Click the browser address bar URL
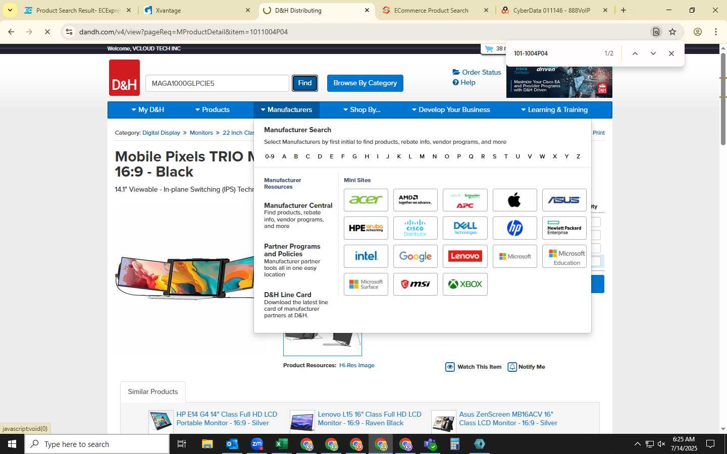This screenshot has height=454, width=727. click(x=183, y=32)
